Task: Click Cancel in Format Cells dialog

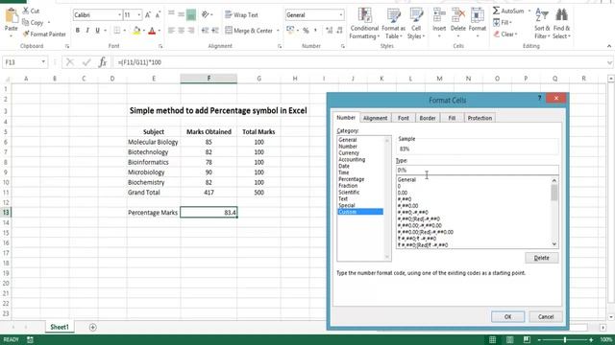Action: click(x=546, y=316)
